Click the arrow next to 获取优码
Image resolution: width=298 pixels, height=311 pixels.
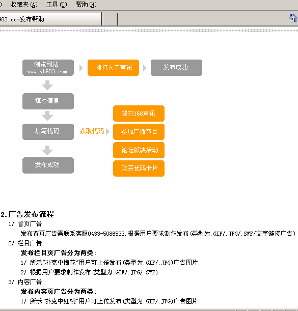pyautogui.click(x=107, y=131)
